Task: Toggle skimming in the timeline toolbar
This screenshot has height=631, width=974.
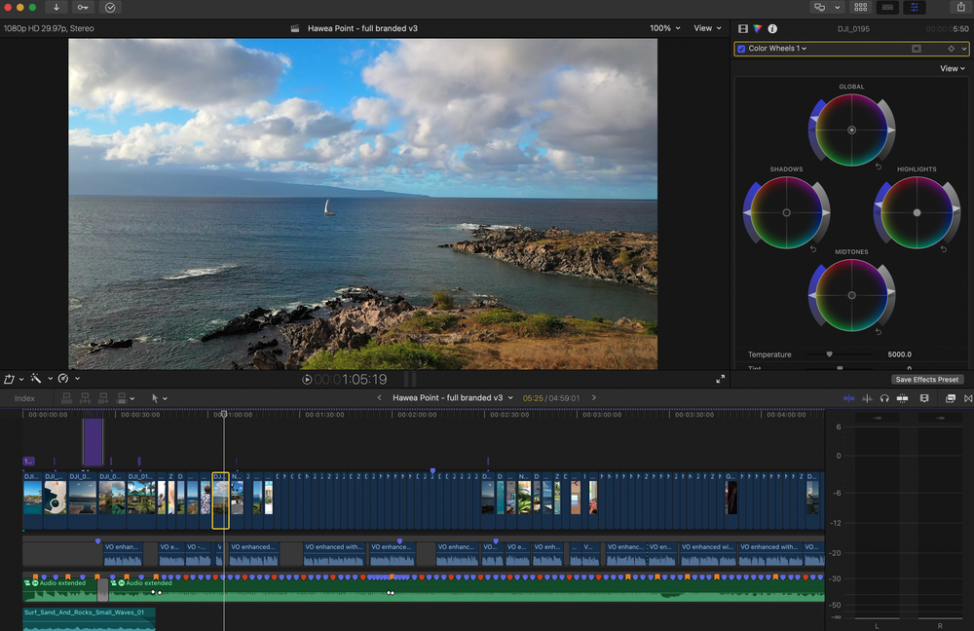Action: [x=849, y=398]
